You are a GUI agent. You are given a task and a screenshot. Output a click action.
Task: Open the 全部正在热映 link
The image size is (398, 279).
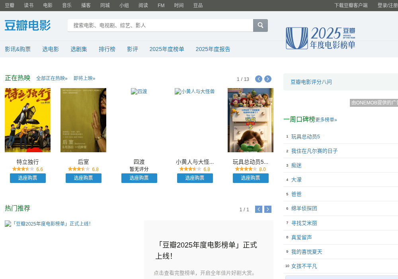pyautogui.click(x=52, y=78)
